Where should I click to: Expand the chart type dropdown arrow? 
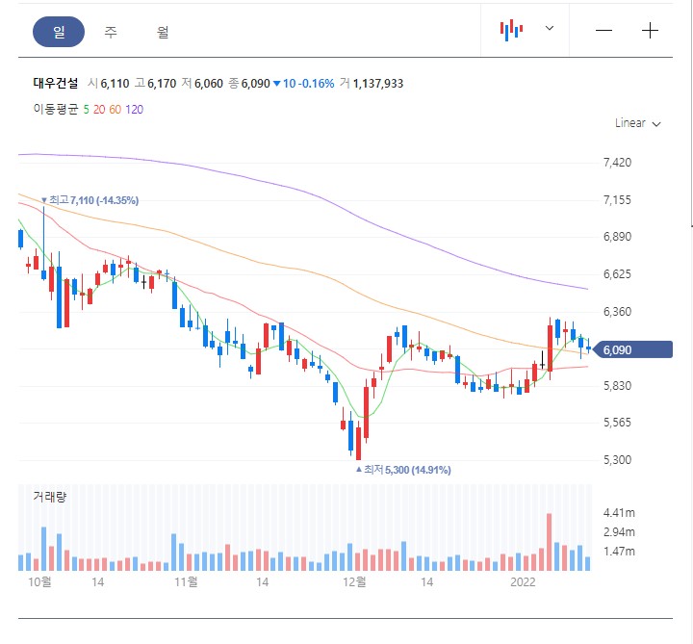[x=550, y=28]
